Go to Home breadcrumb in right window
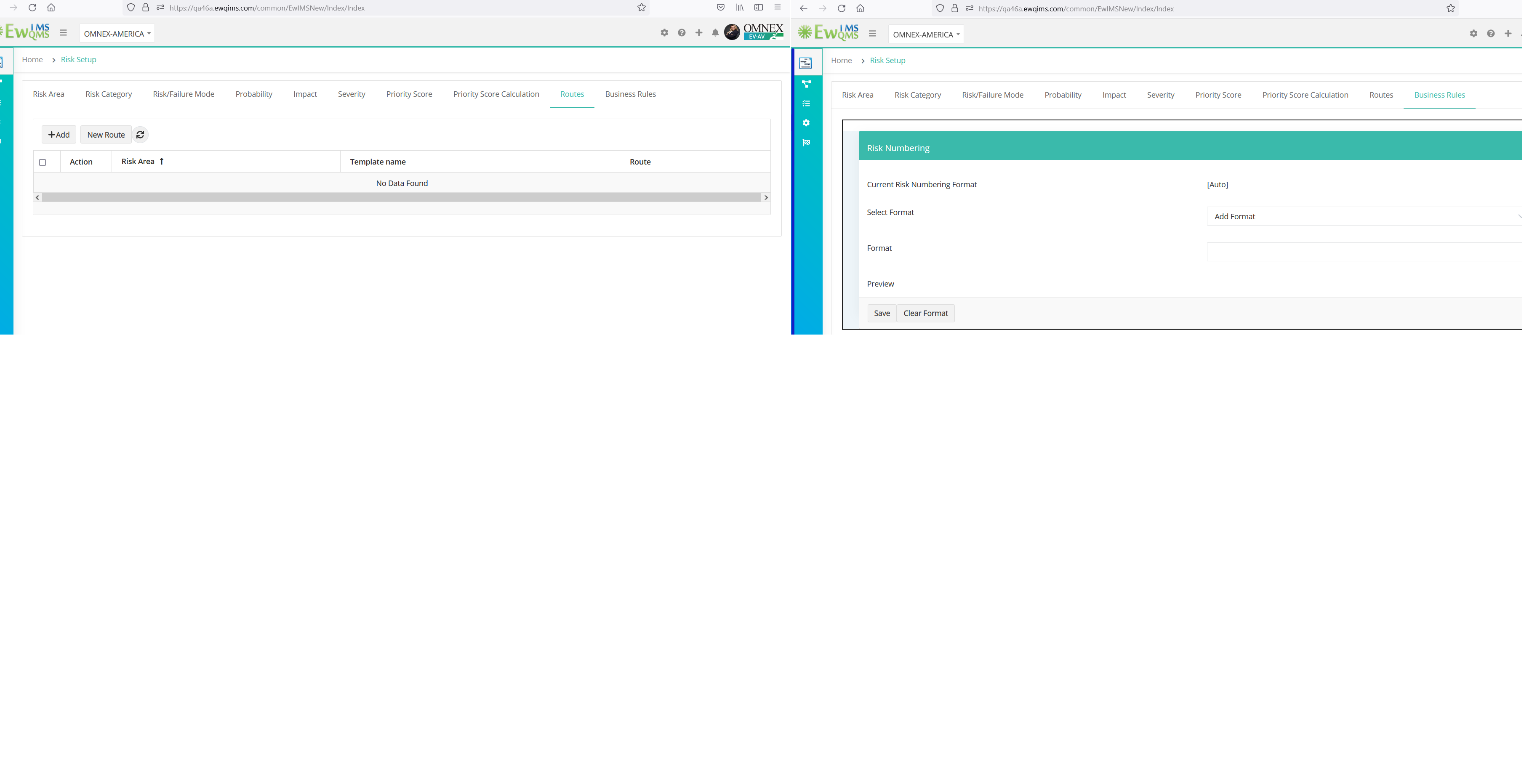Screen dimensions: 1540x760 [x=841, y=61]
